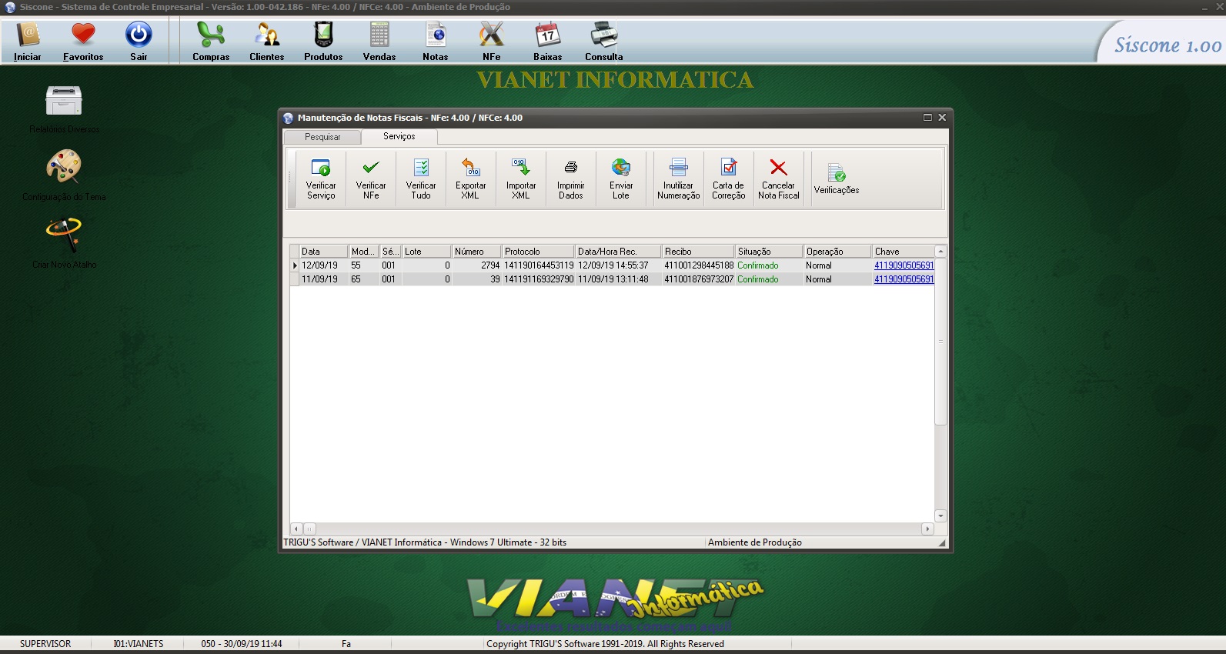The width and height of the screenshot is (1226, 654).
Task: Click Enviar Lote tool
Action: (x=621, y=179)
